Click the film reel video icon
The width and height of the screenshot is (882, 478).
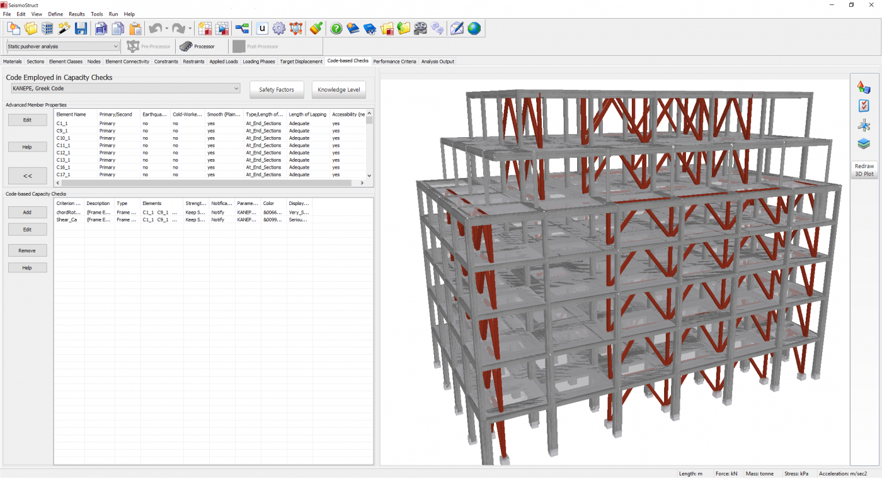(421, 28)
